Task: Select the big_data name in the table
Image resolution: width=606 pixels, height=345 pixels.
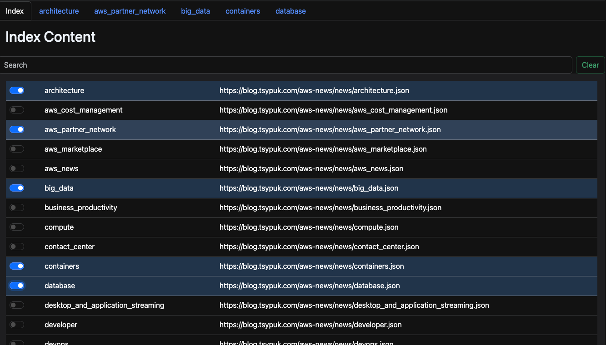Action: [59, 188]
